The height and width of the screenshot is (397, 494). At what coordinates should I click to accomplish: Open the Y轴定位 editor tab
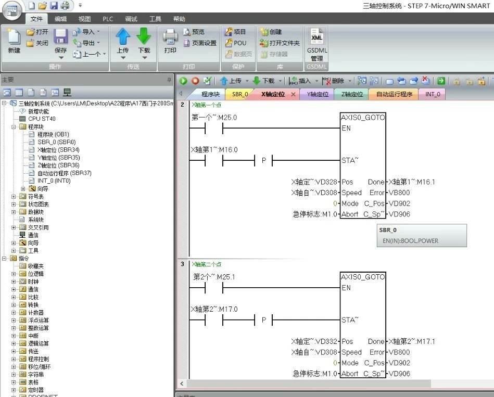[318, 94]
